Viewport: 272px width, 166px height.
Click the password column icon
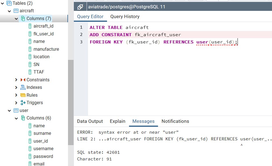pos(30,157)
